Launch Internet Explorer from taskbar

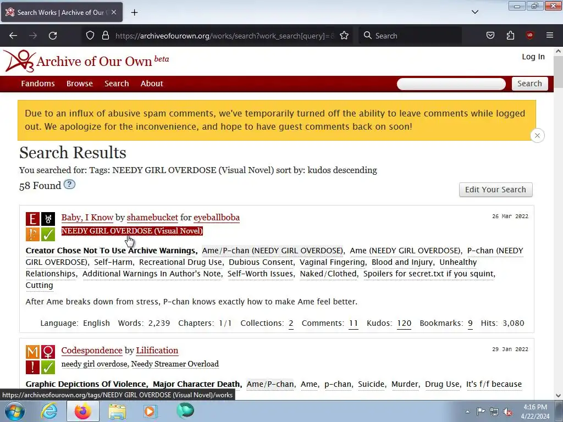[49, 411]
